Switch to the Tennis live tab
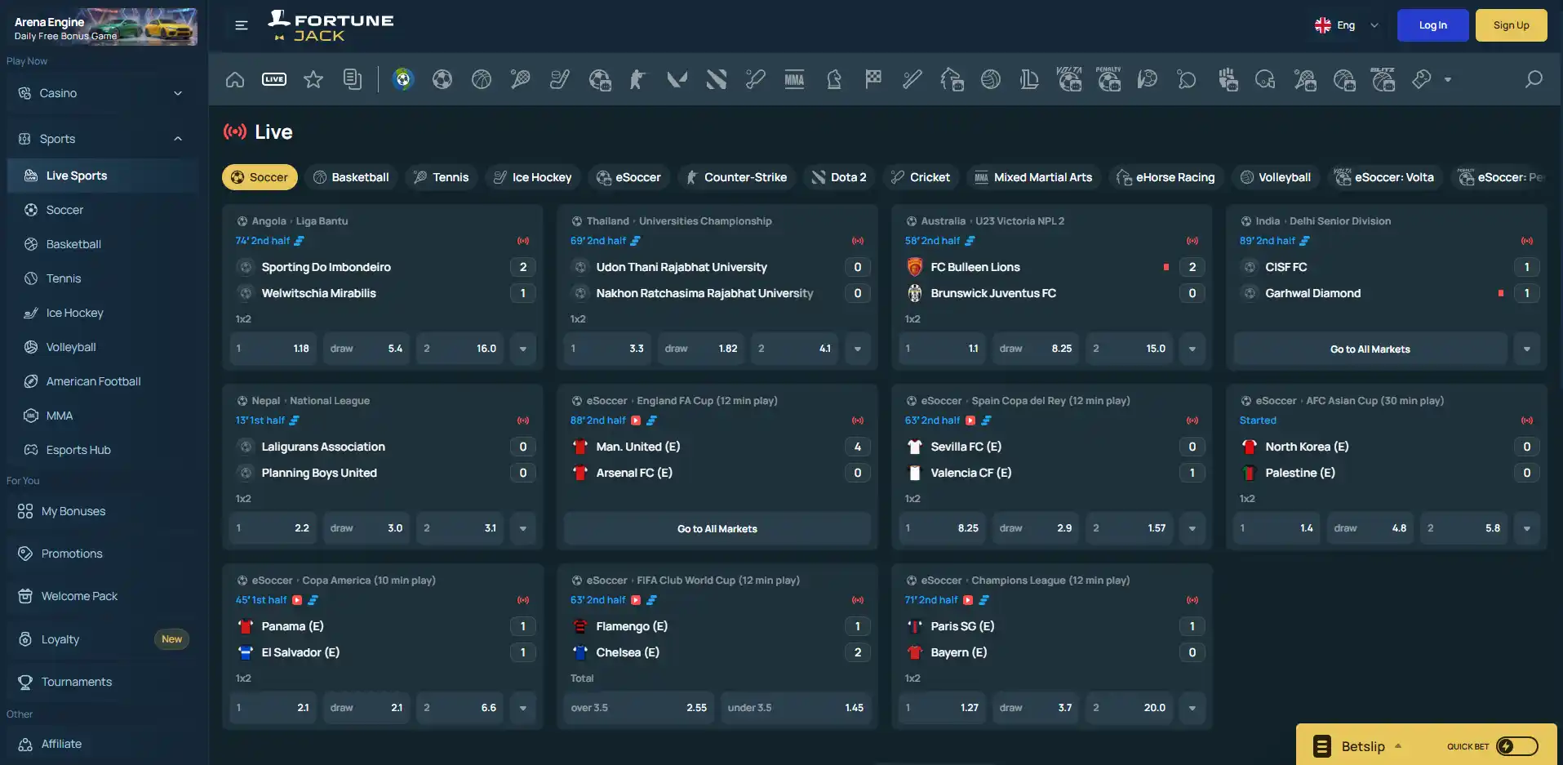 pyautogui.click(x=441, y=177)
